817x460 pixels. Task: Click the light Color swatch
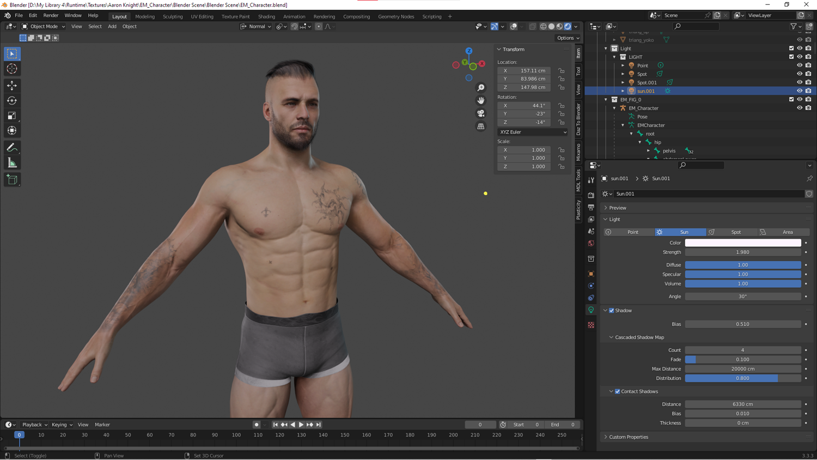tap(743, 243)
